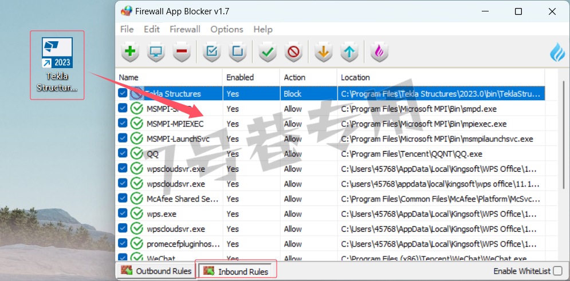This screenshot has height=281, width=570.
Task: Click the Firewall App Blocker title bar icon
Action: tap(126, 11)
